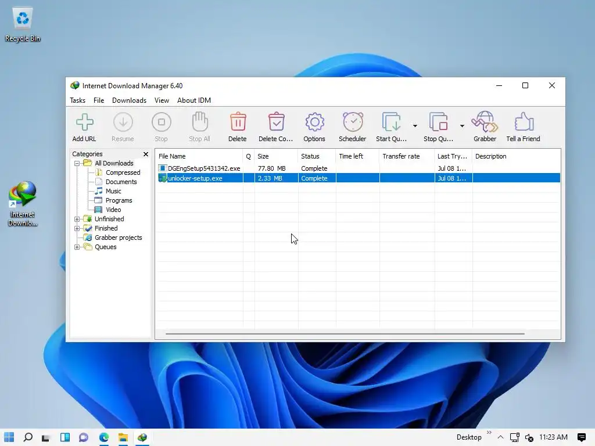Open the File menu
This screenshot has height=446, width=595.
tap(99, 100)
